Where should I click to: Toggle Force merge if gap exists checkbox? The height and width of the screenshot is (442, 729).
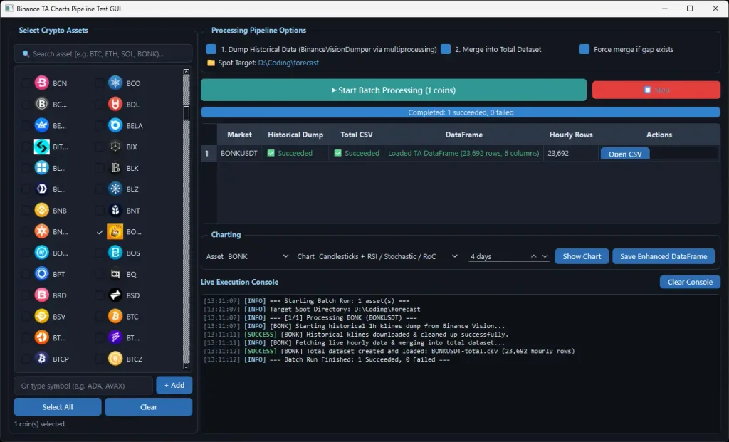pyautogui.click(x=584, y=49)
